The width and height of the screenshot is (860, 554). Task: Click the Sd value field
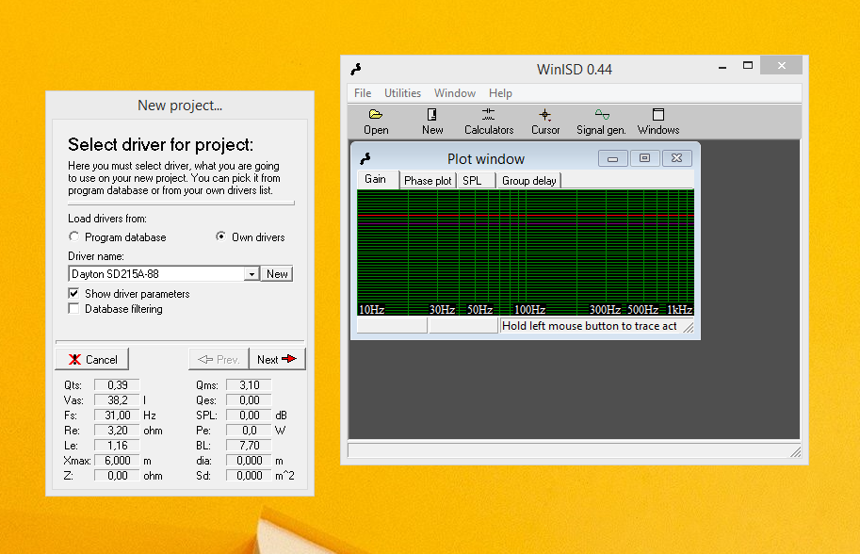[249, 475]
